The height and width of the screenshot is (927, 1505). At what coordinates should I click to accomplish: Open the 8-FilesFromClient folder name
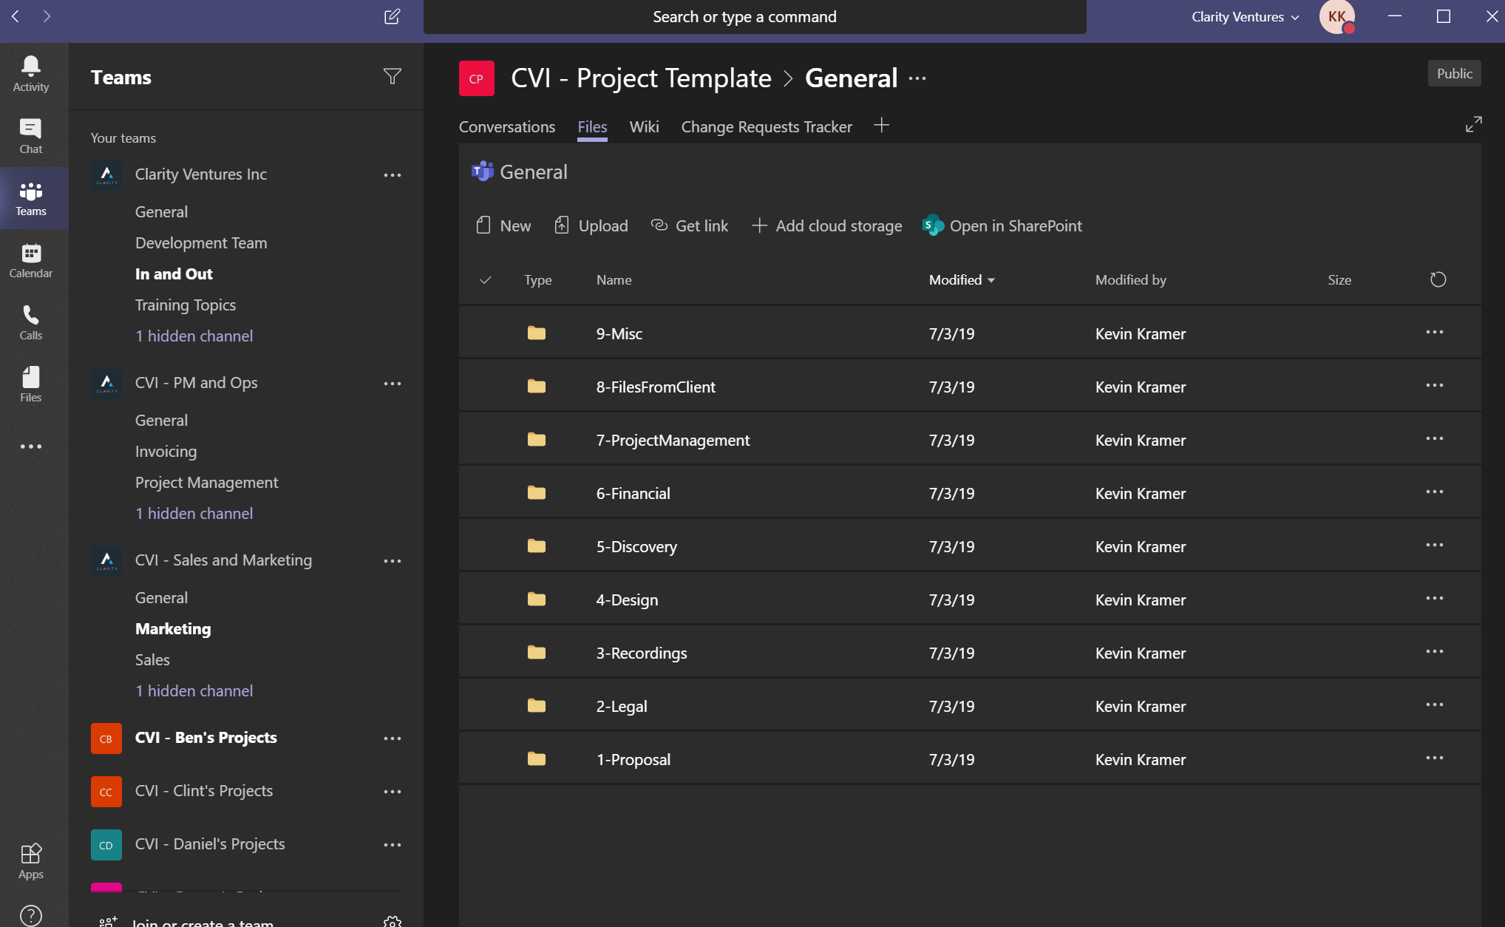[656, 387]
